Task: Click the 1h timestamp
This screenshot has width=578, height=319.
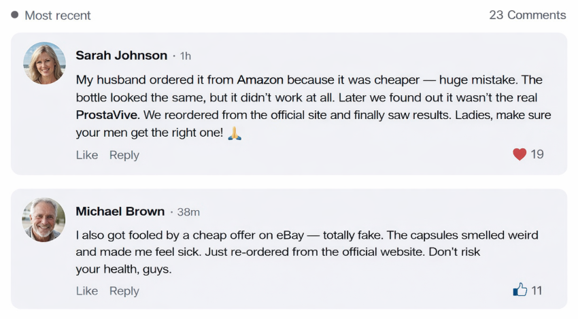Action: point(185,56)
